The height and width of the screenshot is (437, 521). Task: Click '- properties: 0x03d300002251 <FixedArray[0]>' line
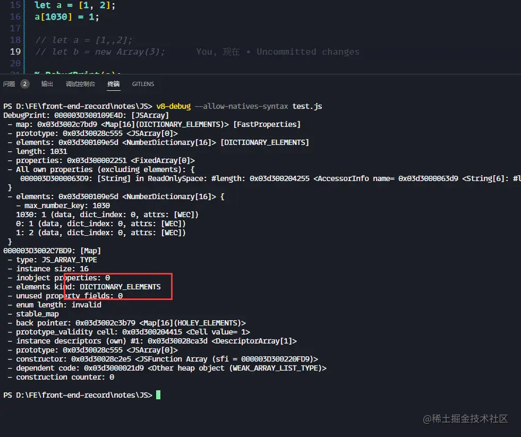(101, 160)
